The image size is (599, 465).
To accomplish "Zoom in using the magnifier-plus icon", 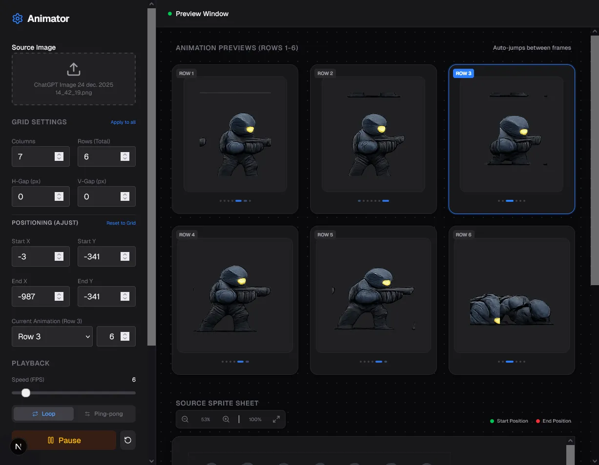I will coord(226,419).
